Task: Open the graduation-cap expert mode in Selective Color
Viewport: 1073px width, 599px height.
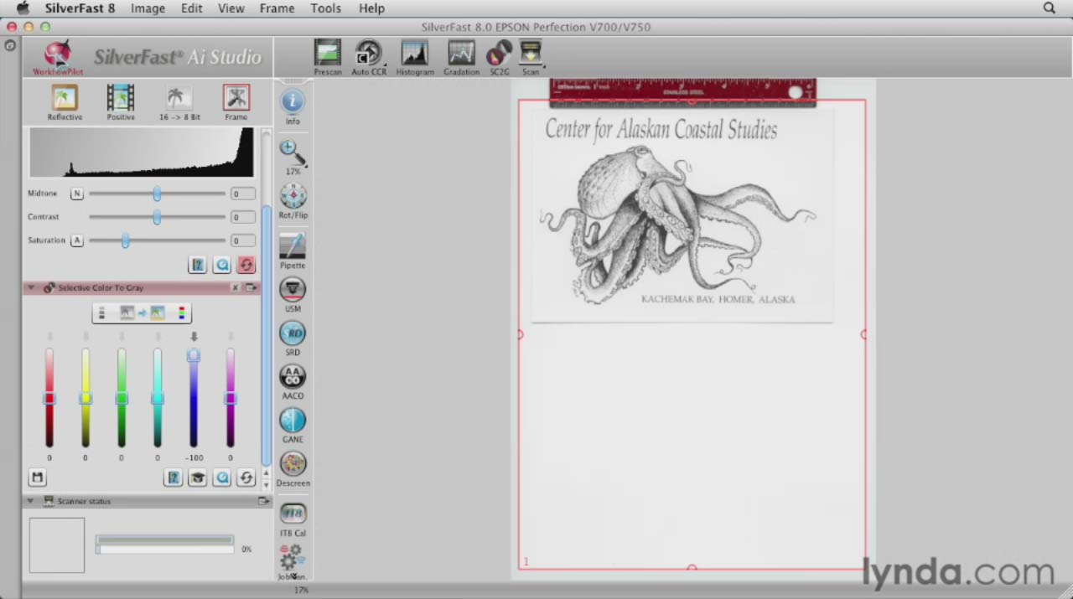Action: (x=197, y=478)
